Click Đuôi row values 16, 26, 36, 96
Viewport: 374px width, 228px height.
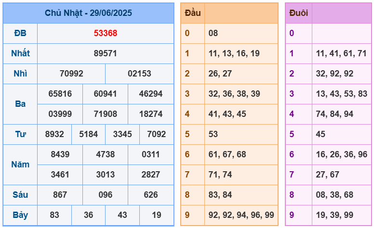[341, 154]
